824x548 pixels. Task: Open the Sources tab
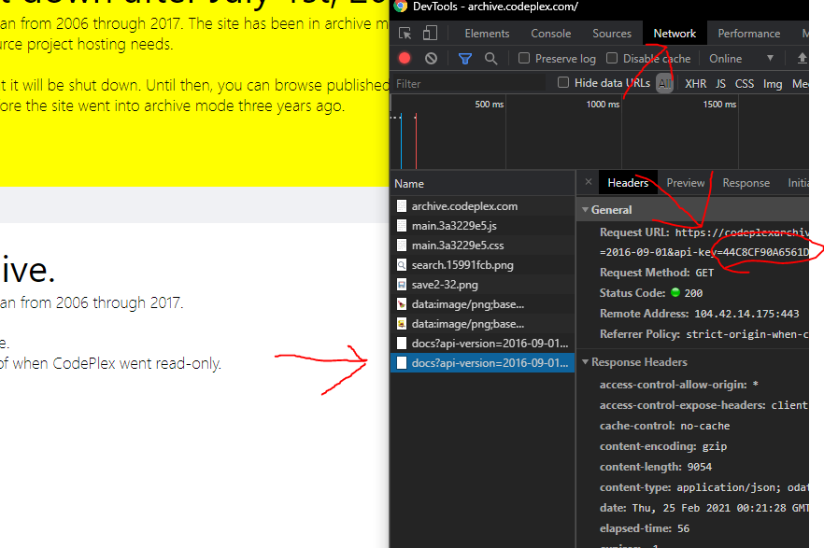(x=612, y=34)
